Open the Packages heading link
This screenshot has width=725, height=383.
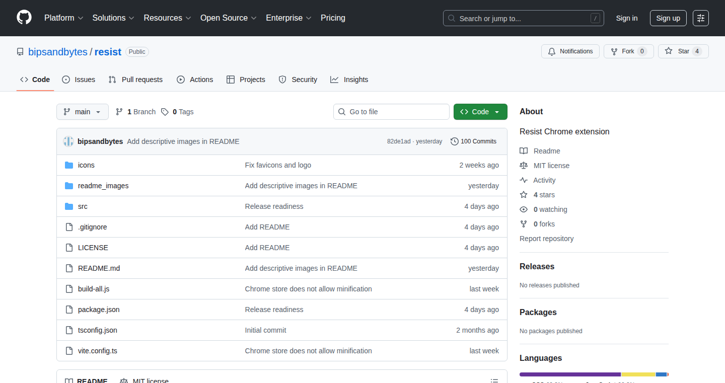[538, 313]
